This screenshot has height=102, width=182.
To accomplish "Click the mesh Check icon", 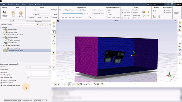I will 13,13.
